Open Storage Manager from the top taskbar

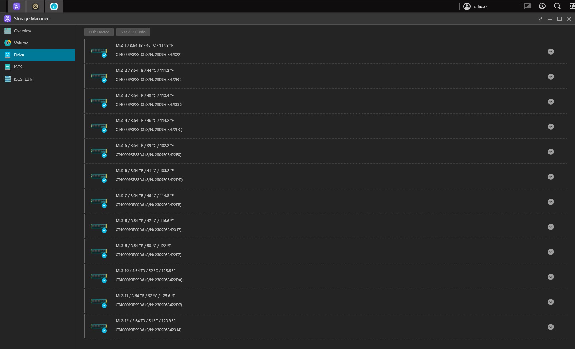[17, 6]
